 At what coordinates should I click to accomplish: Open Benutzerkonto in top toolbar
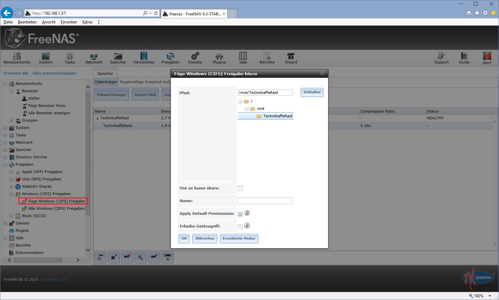pos(17,58)
